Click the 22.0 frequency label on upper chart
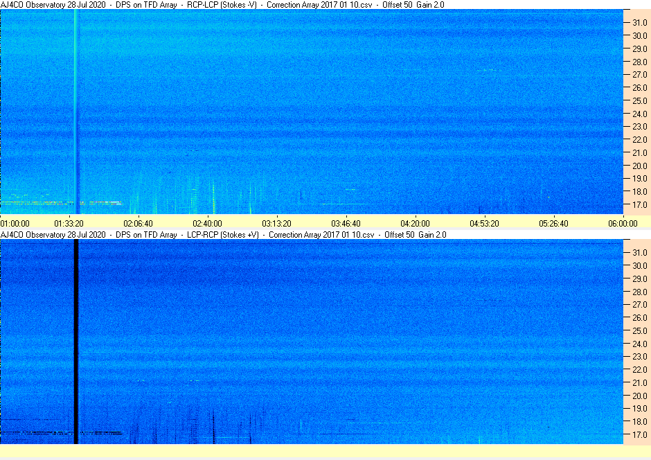This screenshot has height=460, width=651. click(x=640, y=139)
